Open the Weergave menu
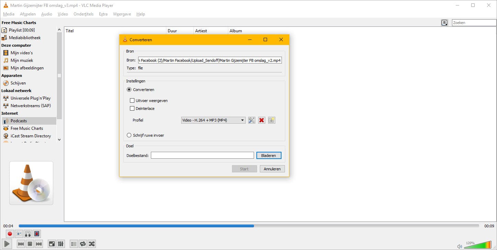Viewport: 497px width, 250px height. pyautogui.click(x=122, y=14)
